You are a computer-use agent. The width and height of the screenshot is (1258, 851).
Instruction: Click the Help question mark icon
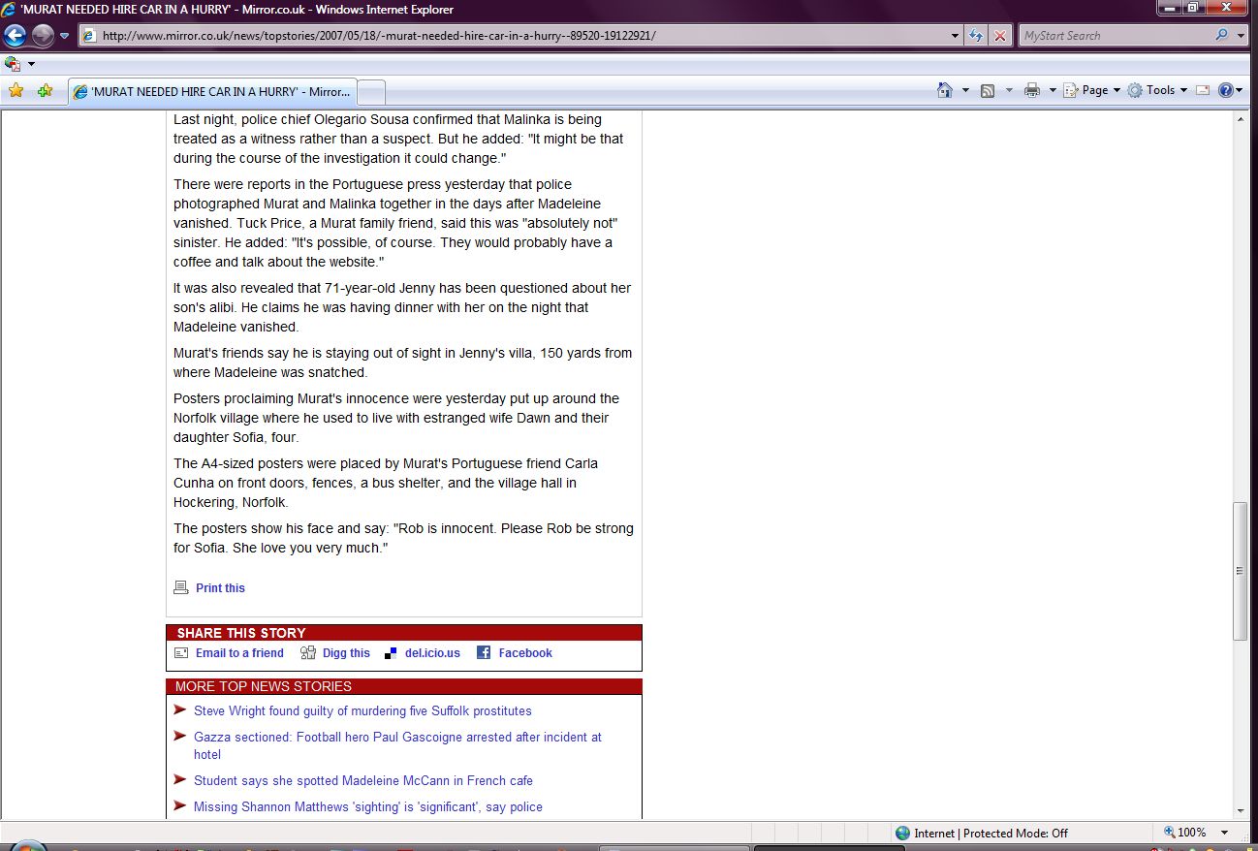(x=1225, y=90)
